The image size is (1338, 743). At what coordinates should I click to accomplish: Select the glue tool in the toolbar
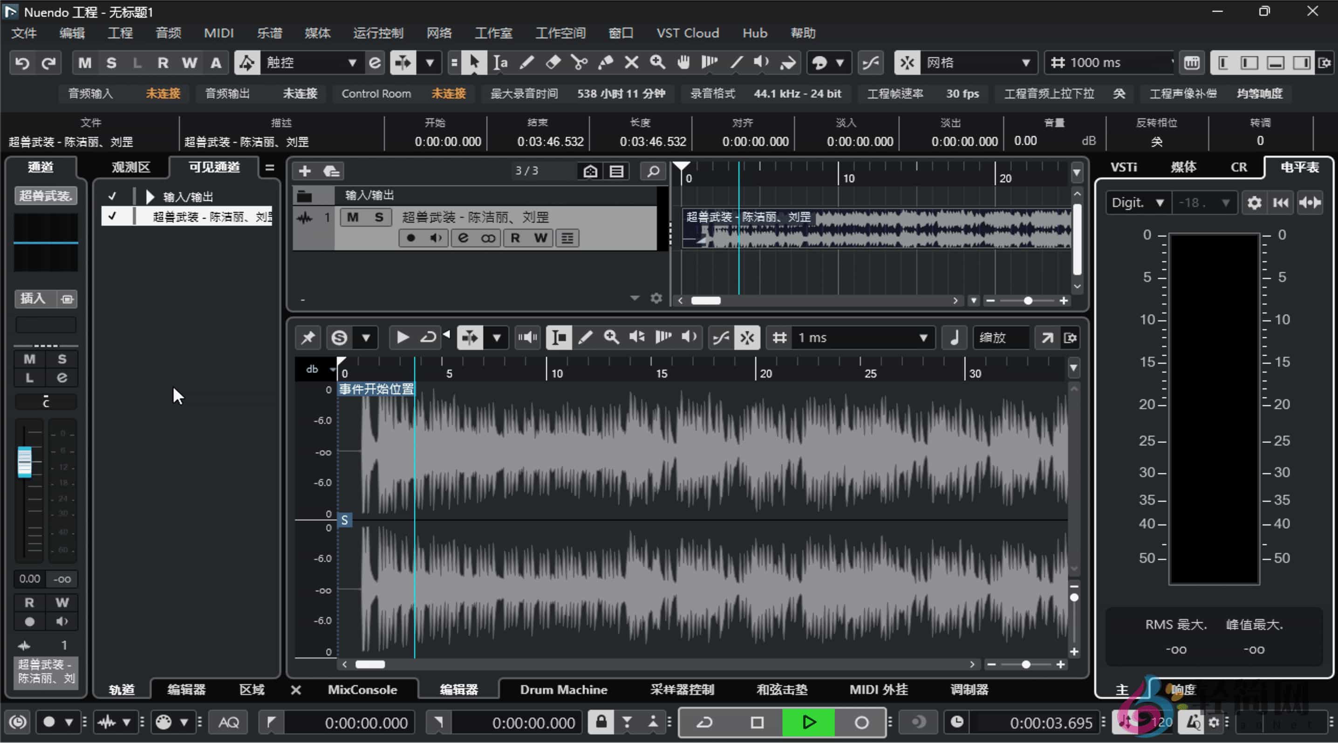(605, 62)
